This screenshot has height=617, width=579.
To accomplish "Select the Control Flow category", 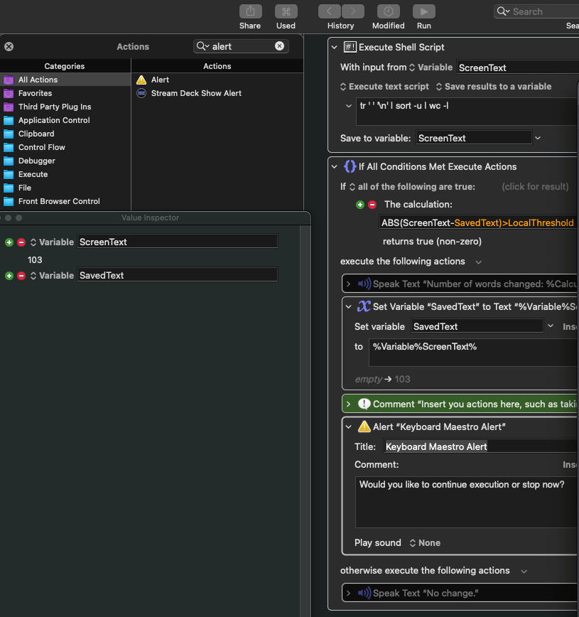I will pos(41,147).
